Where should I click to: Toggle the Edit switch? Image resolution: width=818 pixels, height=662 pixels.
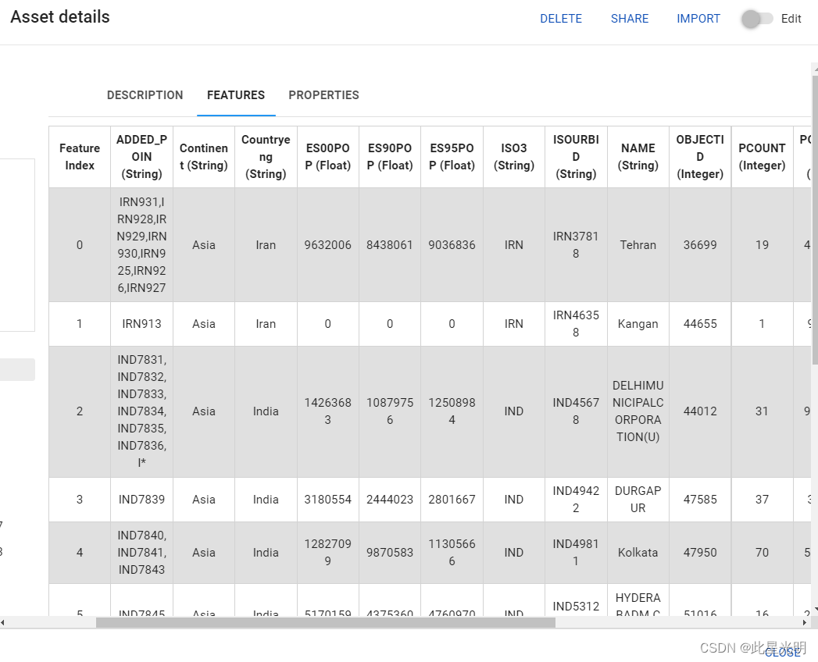tap(757, 19)
